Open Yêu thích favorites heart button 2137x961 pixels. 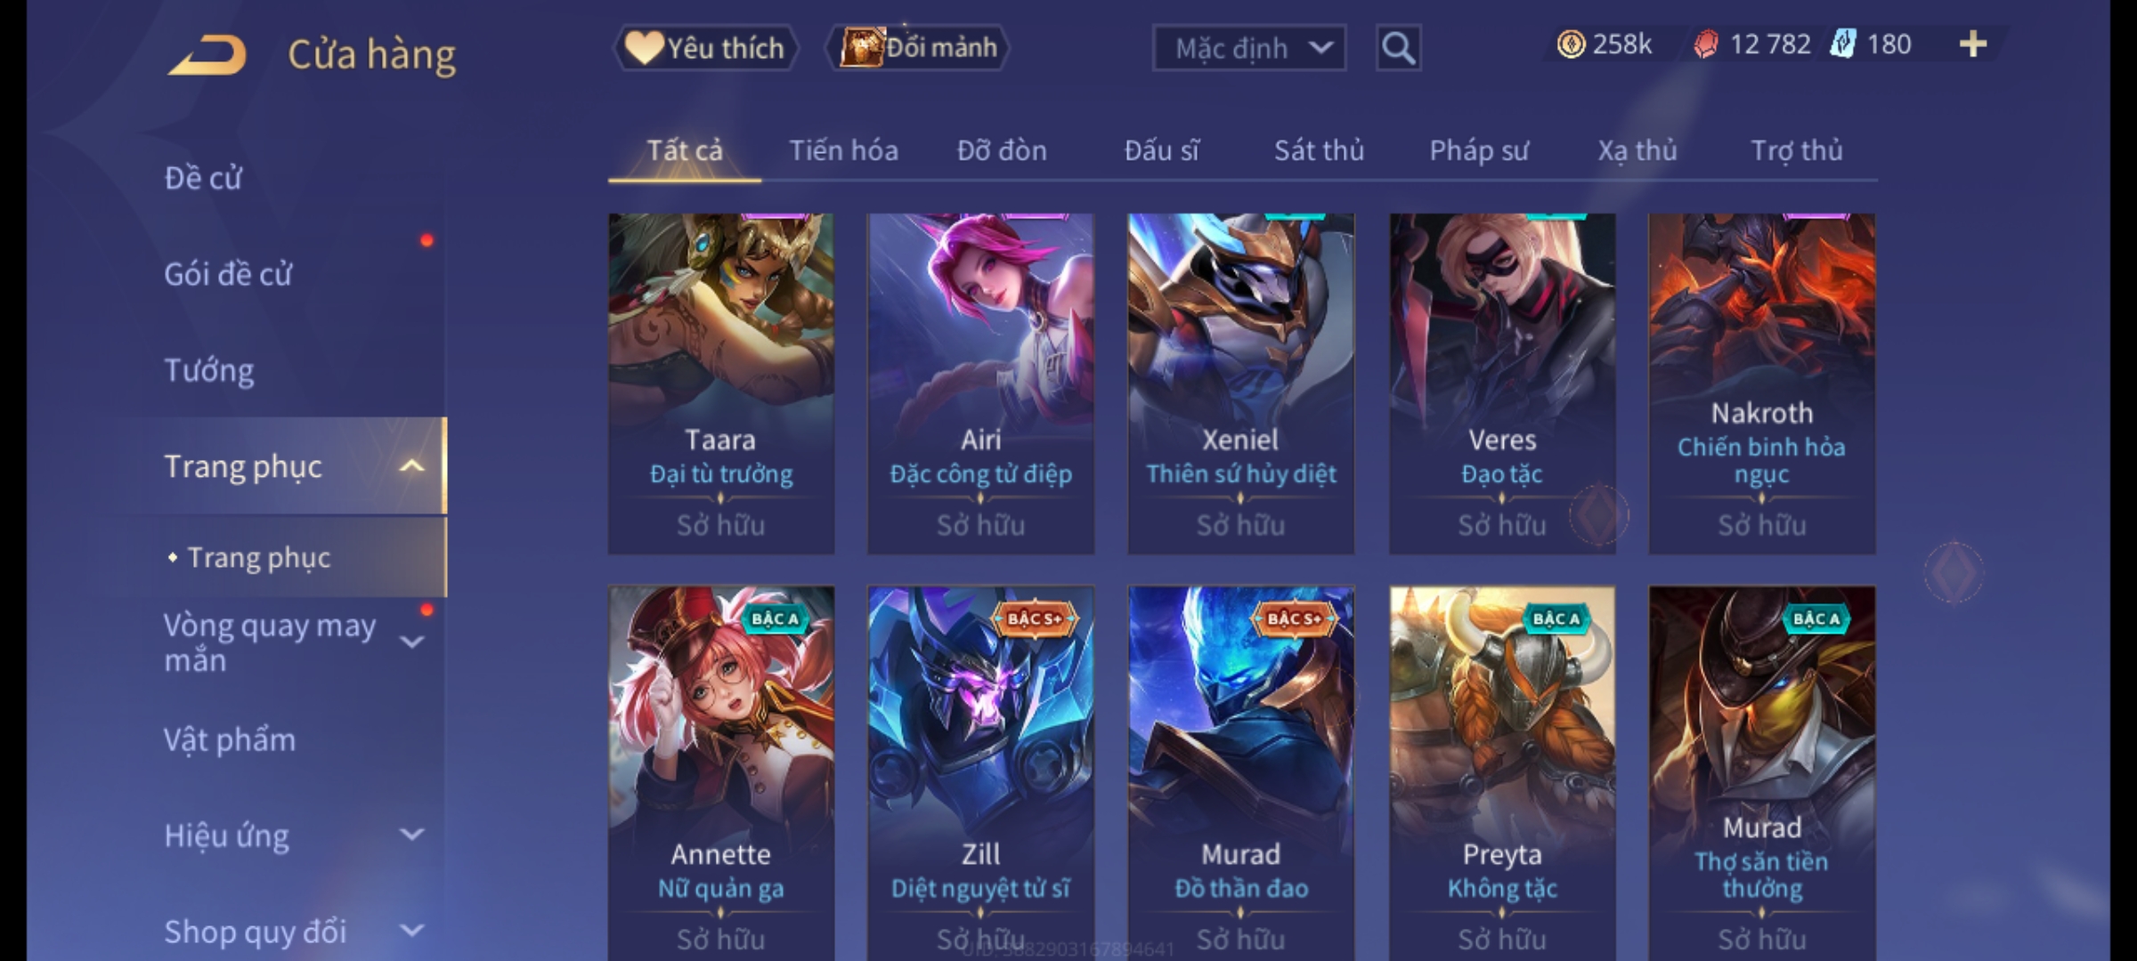tap(705, 48)
